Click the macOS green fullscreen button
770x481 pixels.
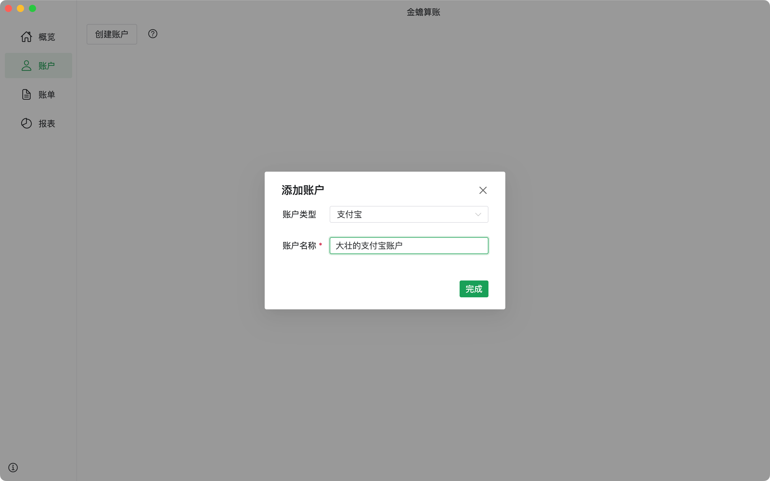coord(32,9)
